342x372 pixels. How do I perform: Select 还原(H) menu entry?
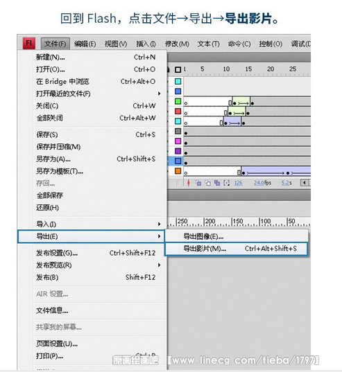[x=92, y=208]
